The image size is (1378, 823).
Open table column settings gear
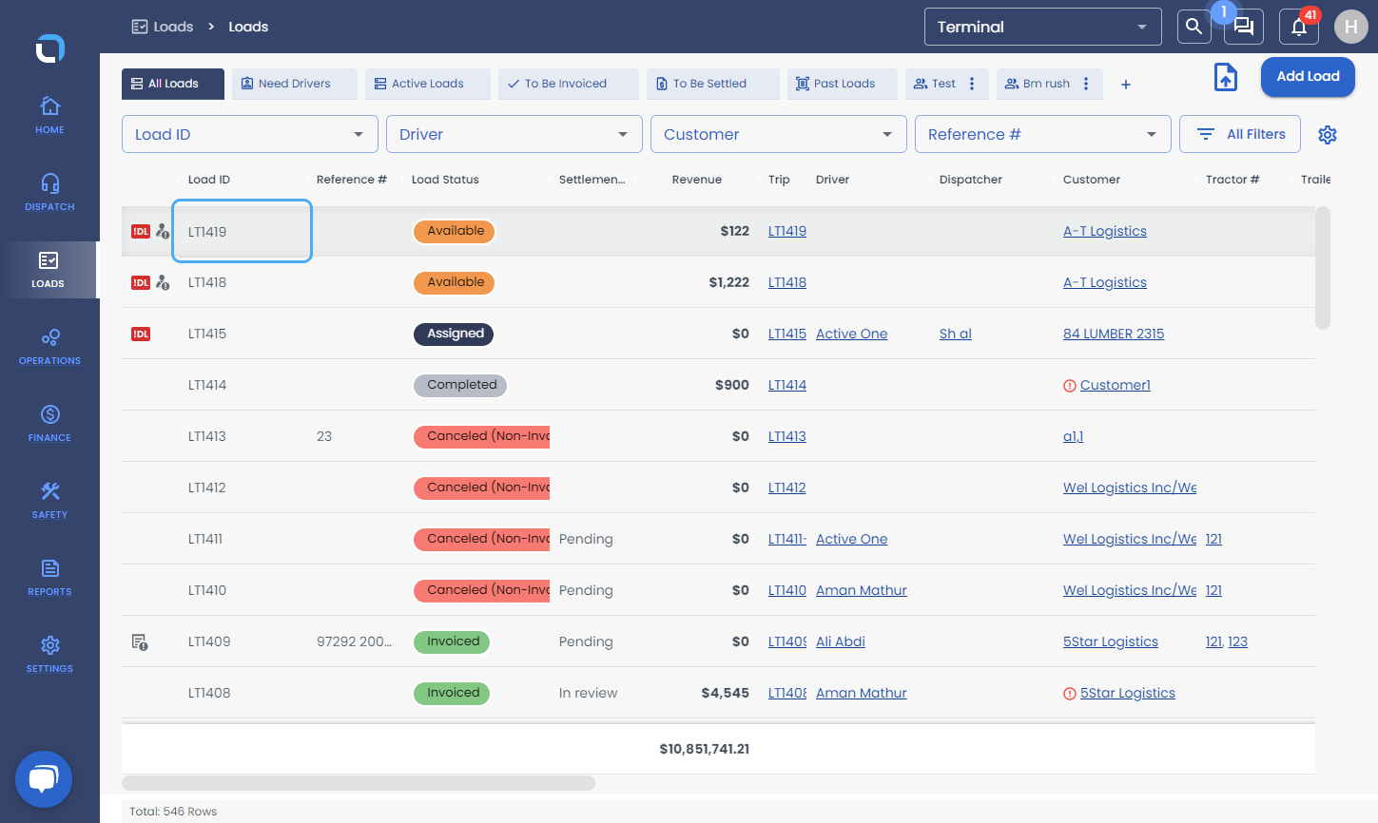pos(1328,135)
